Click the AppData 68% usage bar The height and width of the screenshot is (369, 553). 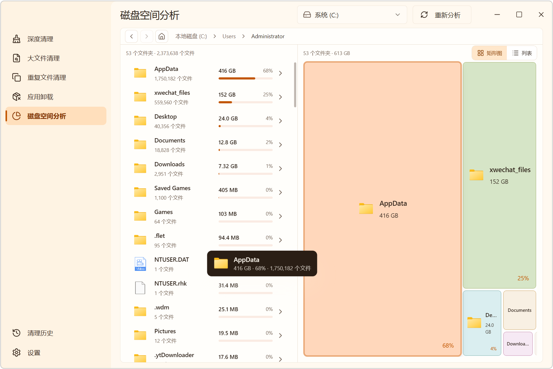click(x=245, y=79)
